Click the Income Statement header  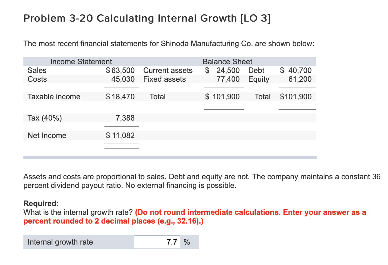(x=81, y=62)
